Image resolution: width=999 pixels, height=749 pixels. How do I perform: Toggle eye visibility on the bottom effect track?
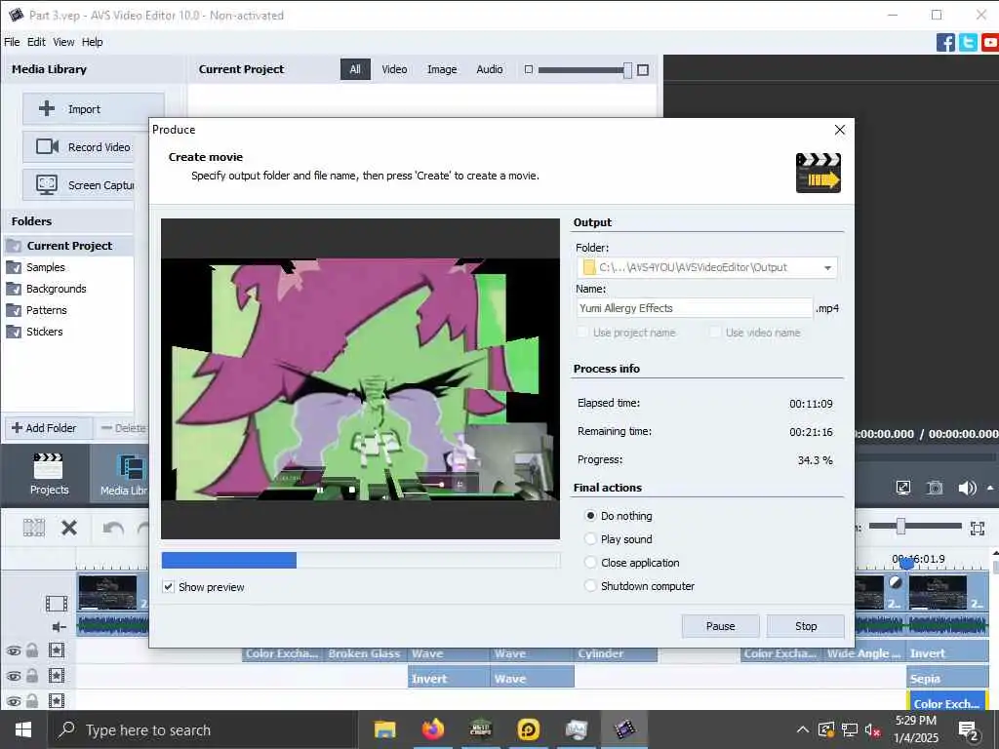coord(14,701)
